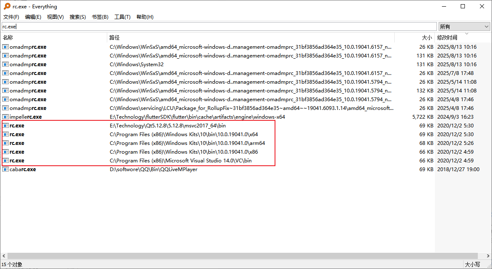The width and height of the screenshot is (492, 269).
Task: Click the 2024/9/3 16:23 date cell
Action: [456, 117]
